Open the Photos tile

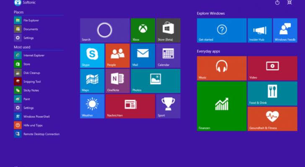(x=155, y=81)
